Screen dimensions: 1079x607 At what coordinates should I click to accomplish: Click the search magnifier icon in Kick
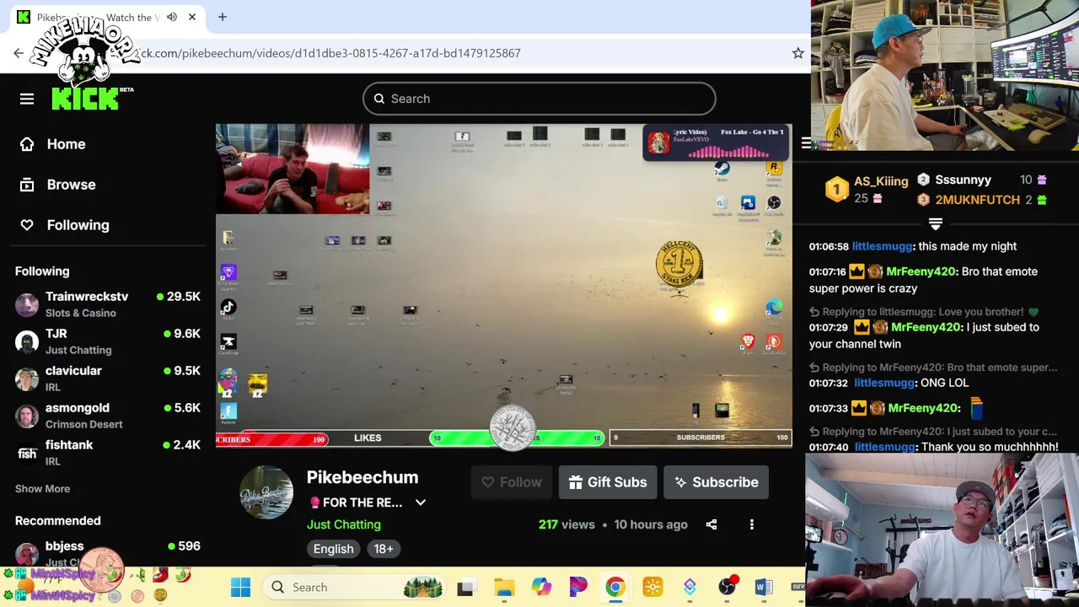(x=379, y=99)
